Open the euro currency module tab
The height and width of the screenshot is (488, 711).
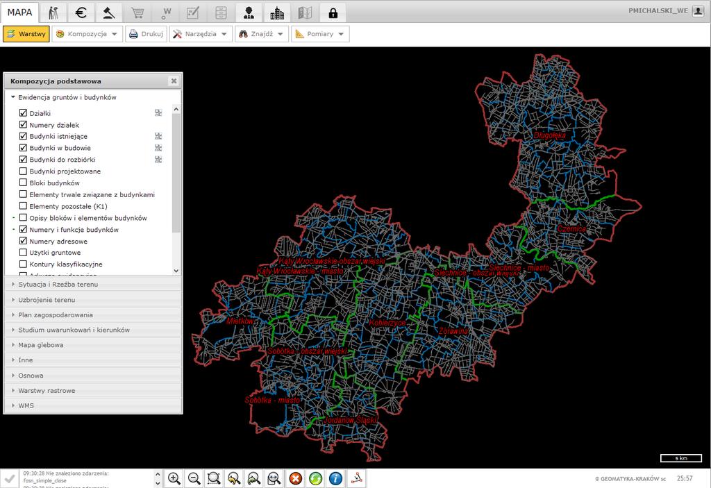(x=81, y=12)
